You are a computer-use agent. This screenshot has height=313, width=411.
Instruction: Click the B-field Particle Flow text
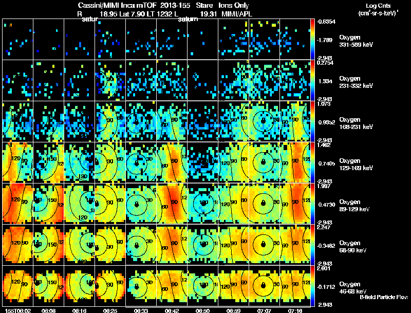tap(384, 297)
